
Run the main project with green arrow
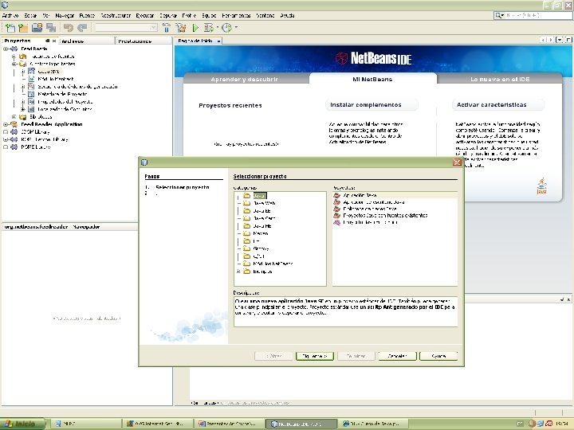pos(195,27)
